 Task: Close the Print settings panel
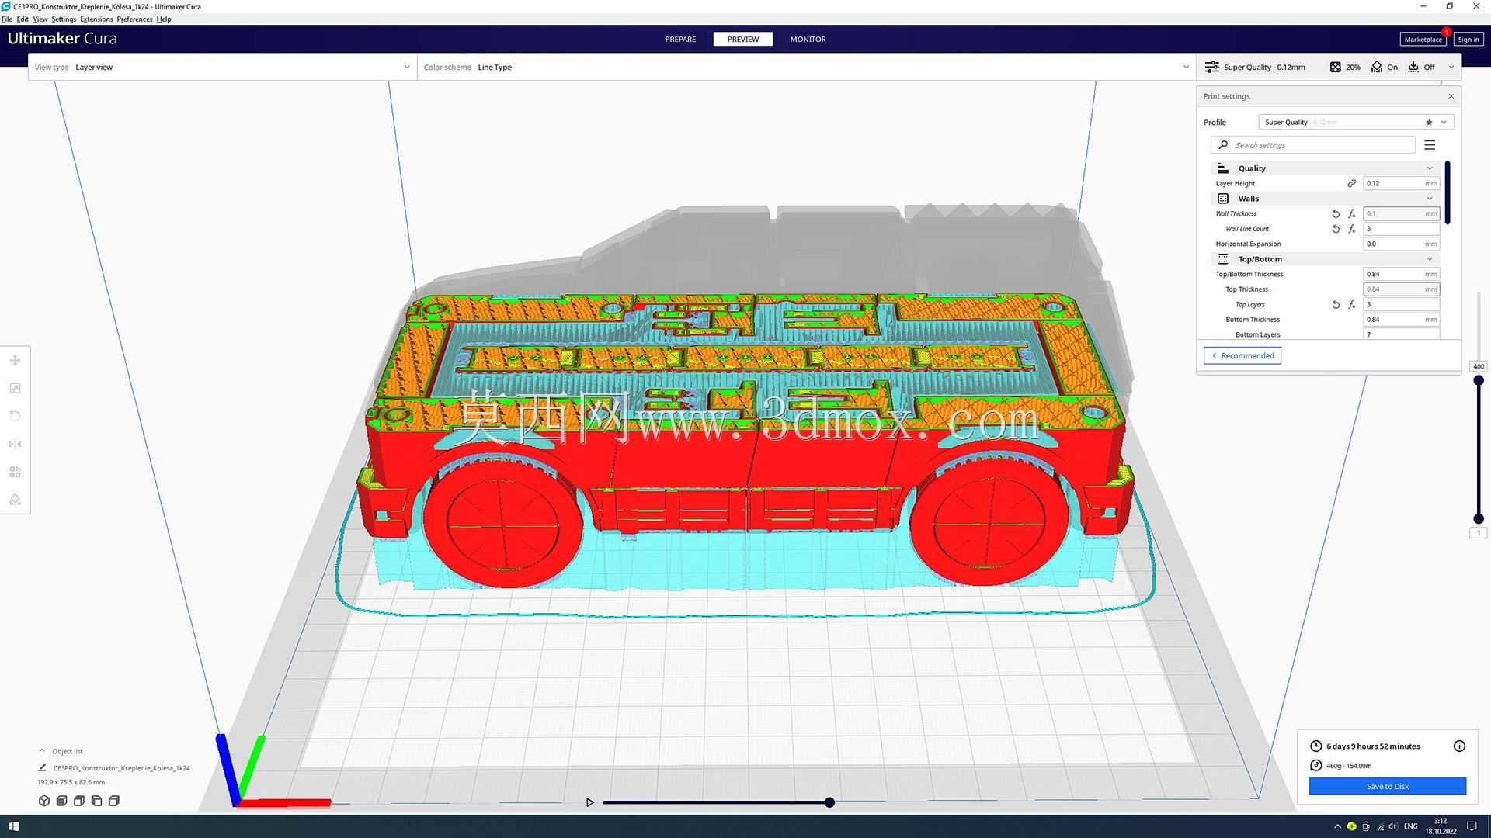coord(1451,96)
